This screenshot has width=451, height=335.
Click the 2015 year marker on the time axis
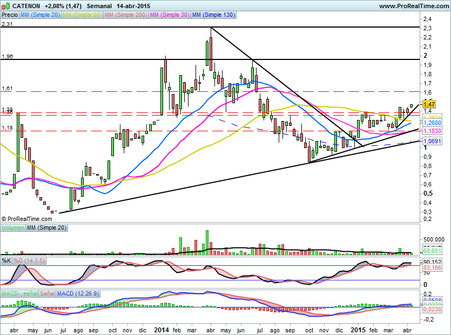pyautogui.click(x=358, y=329)
